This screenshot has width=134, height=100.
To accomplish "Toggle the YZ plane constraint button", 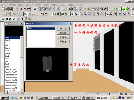I will tap(33, 14).
